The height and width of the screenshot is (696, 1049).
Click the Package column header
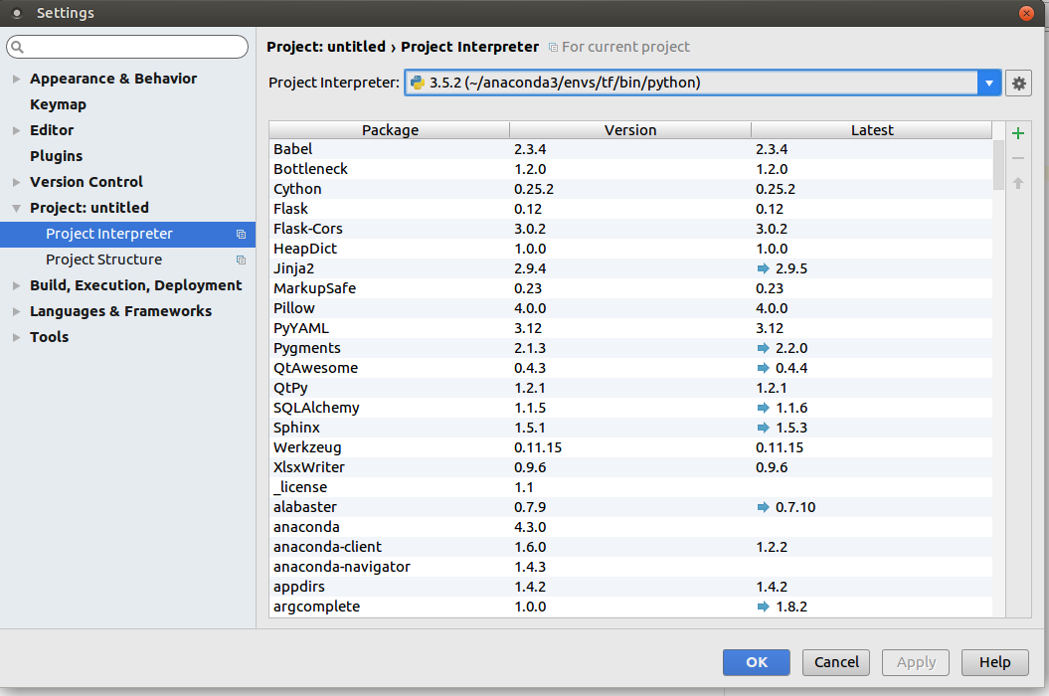(x=390, y=130)
